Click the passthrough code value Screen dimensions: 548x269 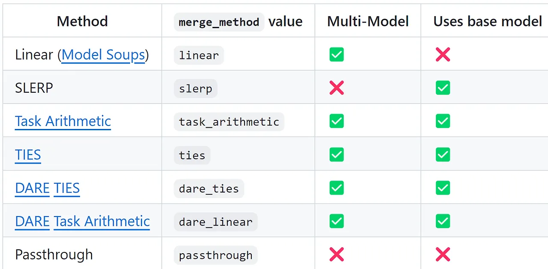point(216,255)
